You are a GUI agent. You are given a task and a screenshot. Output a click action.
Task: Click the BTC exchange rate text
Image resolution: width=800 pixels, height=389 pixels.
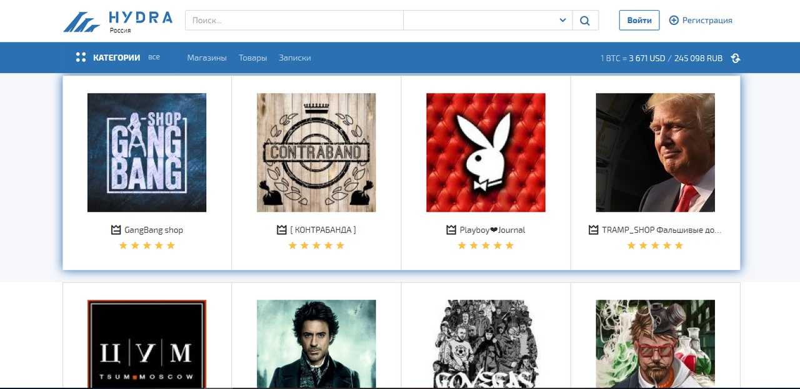tap(661, 58)
